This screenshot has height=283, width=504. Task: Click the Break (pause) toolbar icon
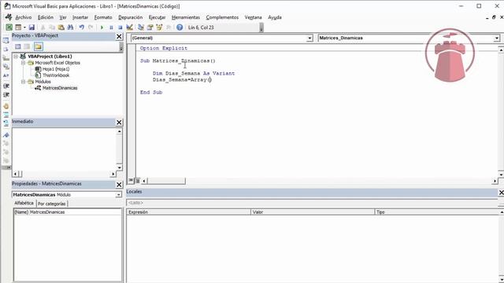click(x=111, y=28)
